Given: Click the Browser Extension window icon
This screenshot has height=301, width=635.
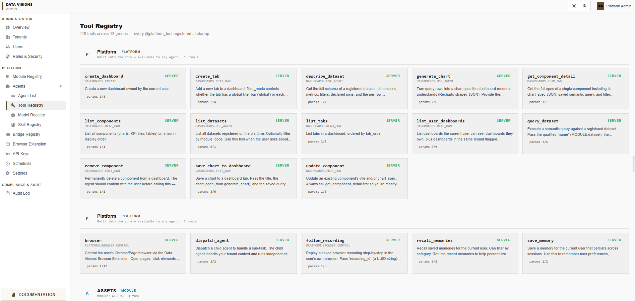Looking at the screenshot, I should [8, 144].
